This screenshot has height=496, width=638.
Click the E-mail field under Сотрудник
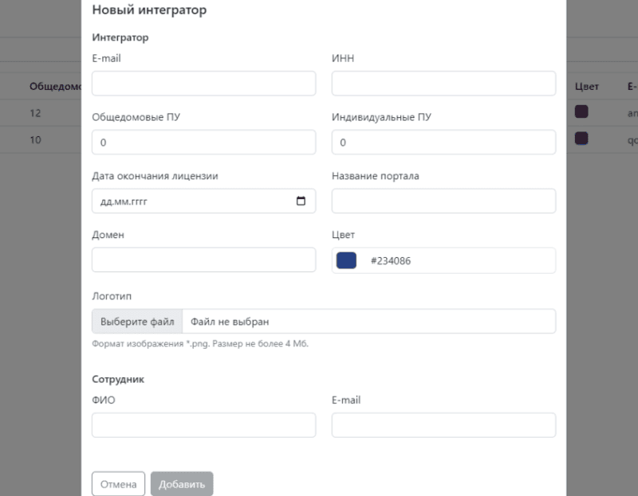pyautogui.click(x=443, y=425)
